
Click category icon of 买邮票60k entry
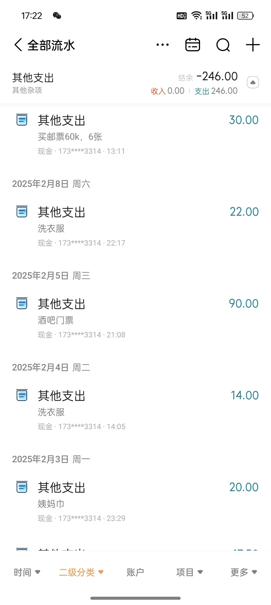(x=22, y=120)
